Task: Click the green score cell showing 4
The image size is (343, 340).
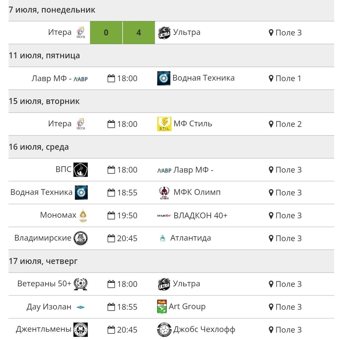Action: (139, 33)
